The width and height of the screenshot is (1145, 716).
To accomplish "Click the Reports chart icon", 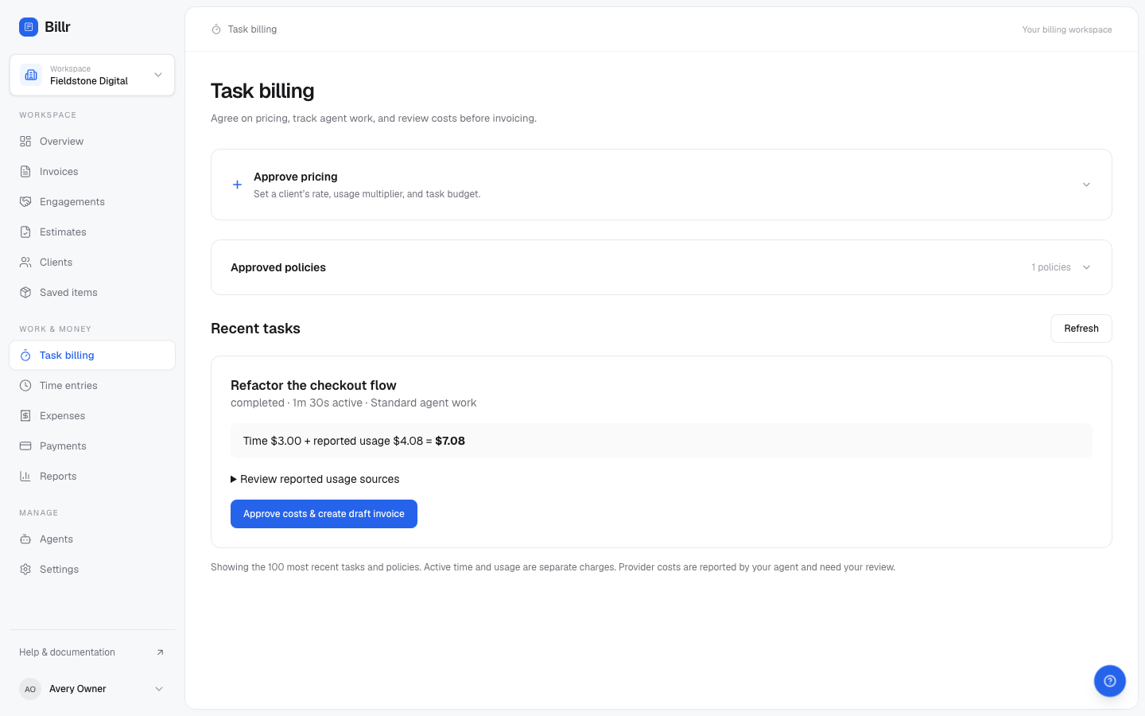I will (25, 477).
